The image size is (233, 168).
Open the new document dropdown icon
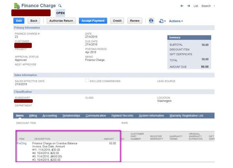point(162,21)
